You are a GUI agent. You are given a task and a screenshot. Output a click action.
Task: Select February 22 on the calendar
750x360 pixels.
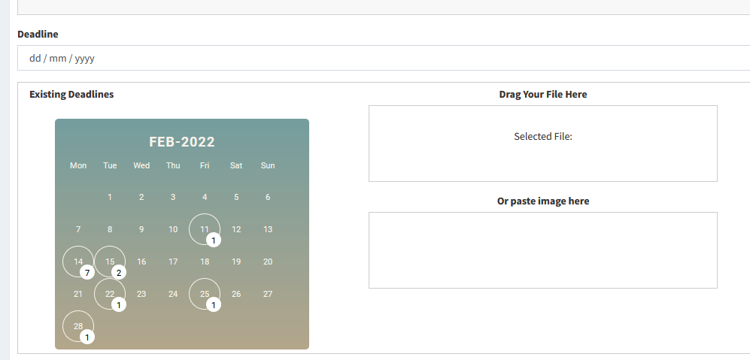(109, 293)
